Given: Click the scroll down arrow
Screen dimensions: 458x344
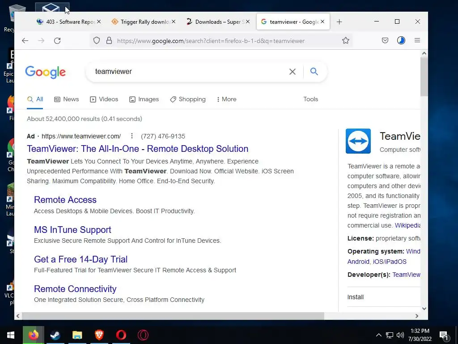Looking at the screenshot, I should click(x=424, y=309).
